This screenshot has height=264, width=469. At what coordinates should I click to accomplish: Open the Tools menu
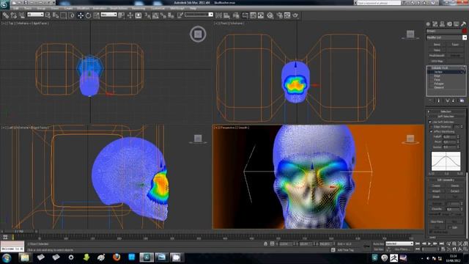click(x=28, y=8)
